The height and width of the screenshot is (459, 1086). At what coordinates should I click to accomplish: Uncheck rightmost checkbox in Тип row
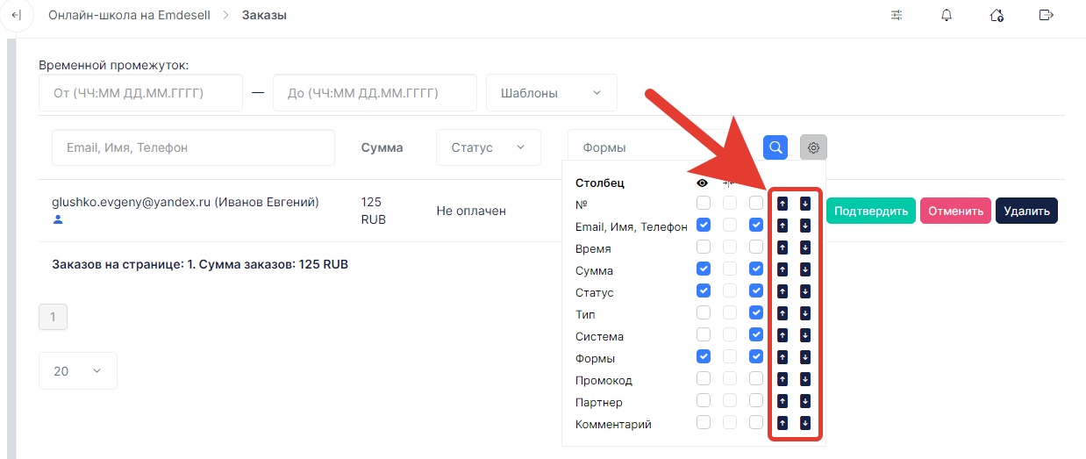756,313
